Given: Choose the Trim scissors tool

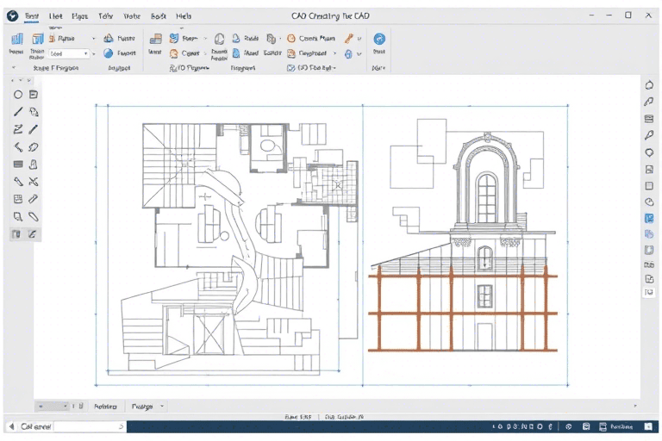Looking at the screenshot, I should tap(34, 181).
